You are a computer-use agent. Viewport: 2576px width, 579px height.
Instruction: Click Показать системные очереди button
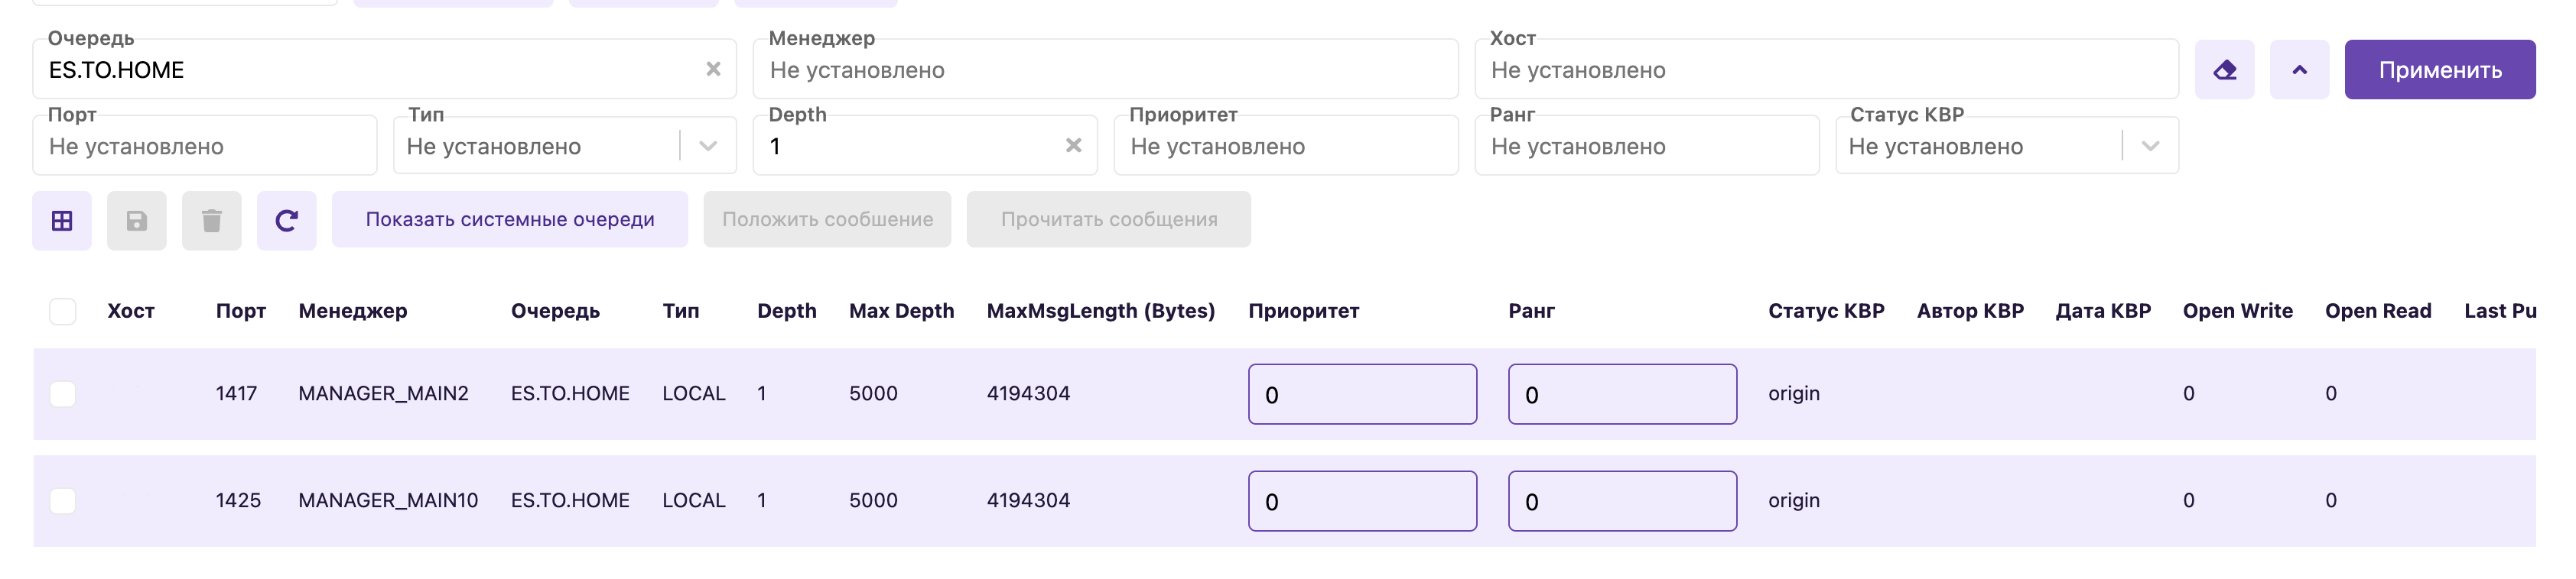point(510,220)
